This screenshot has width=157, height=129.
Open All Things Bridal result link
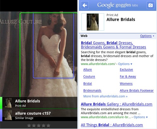pos(112,125)
